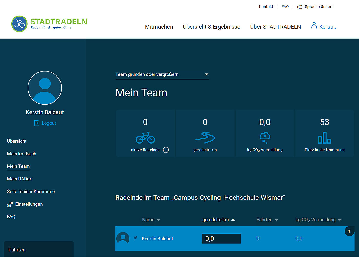Sort table by Name column arrow
Screen dimensions: 359x257
pos(158,220)
